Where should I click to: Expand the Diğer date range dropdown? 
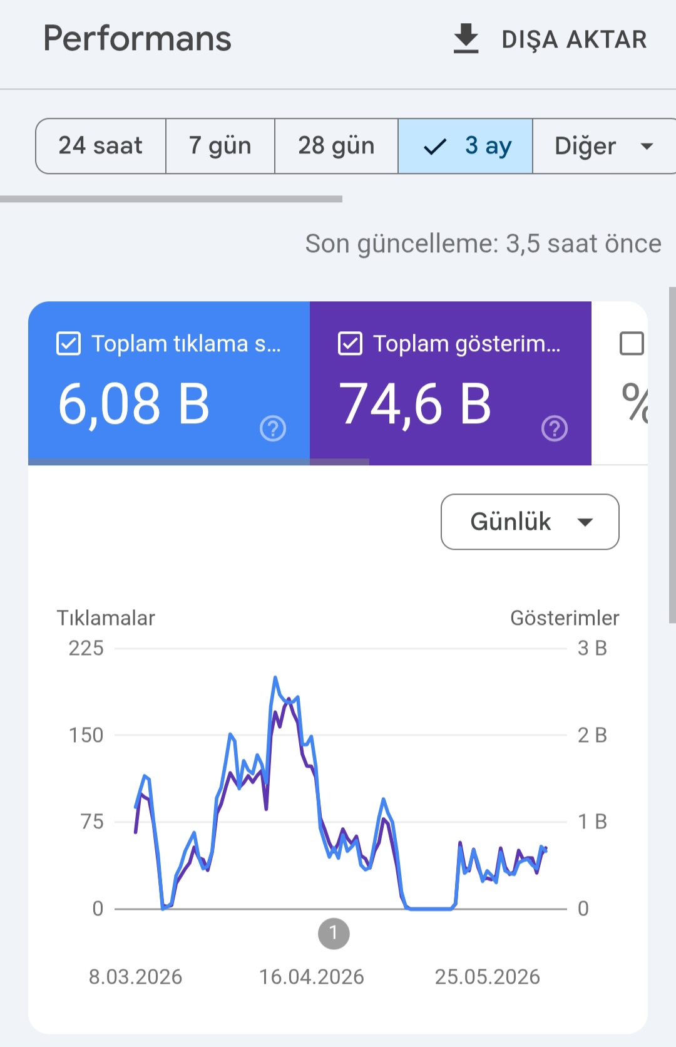604,146
